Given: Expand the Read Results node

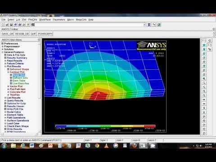Looking at the screenshot, I should click(5, 61).
